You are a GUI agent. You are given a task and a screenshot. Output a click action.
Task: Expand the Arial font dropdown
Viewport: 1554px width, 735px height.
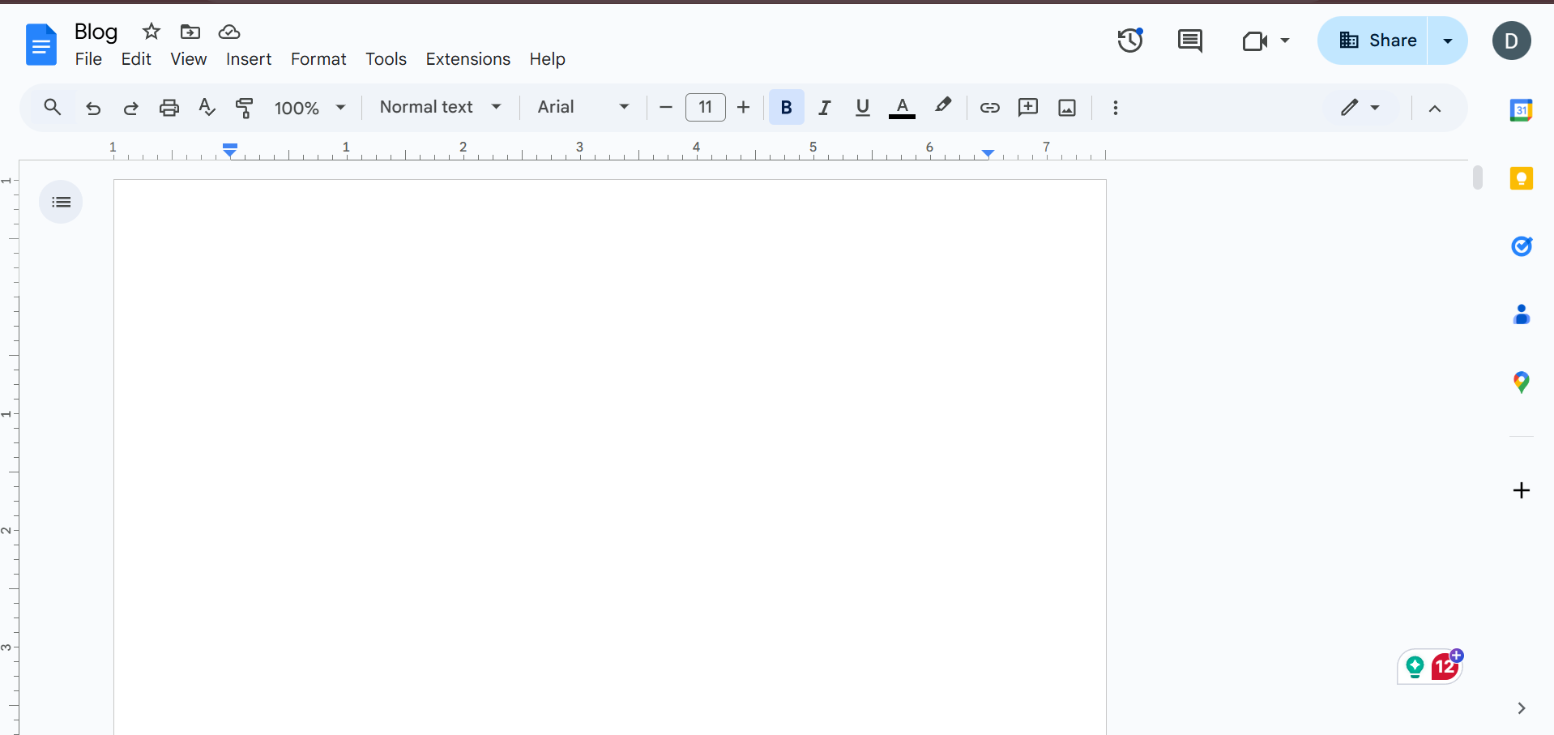tap(582, 107)
